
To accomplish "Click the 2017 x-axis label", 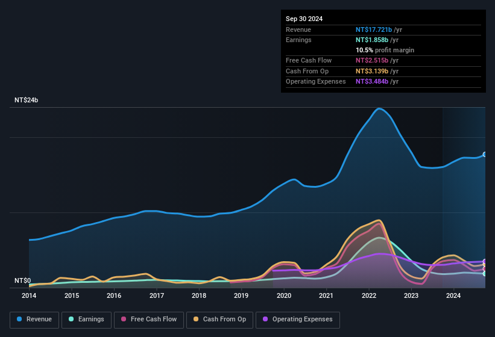I will (x=157, y=295).
